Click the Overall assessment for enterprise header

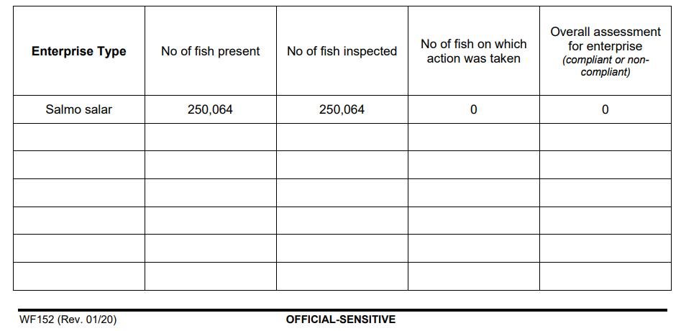click(605, 39)
